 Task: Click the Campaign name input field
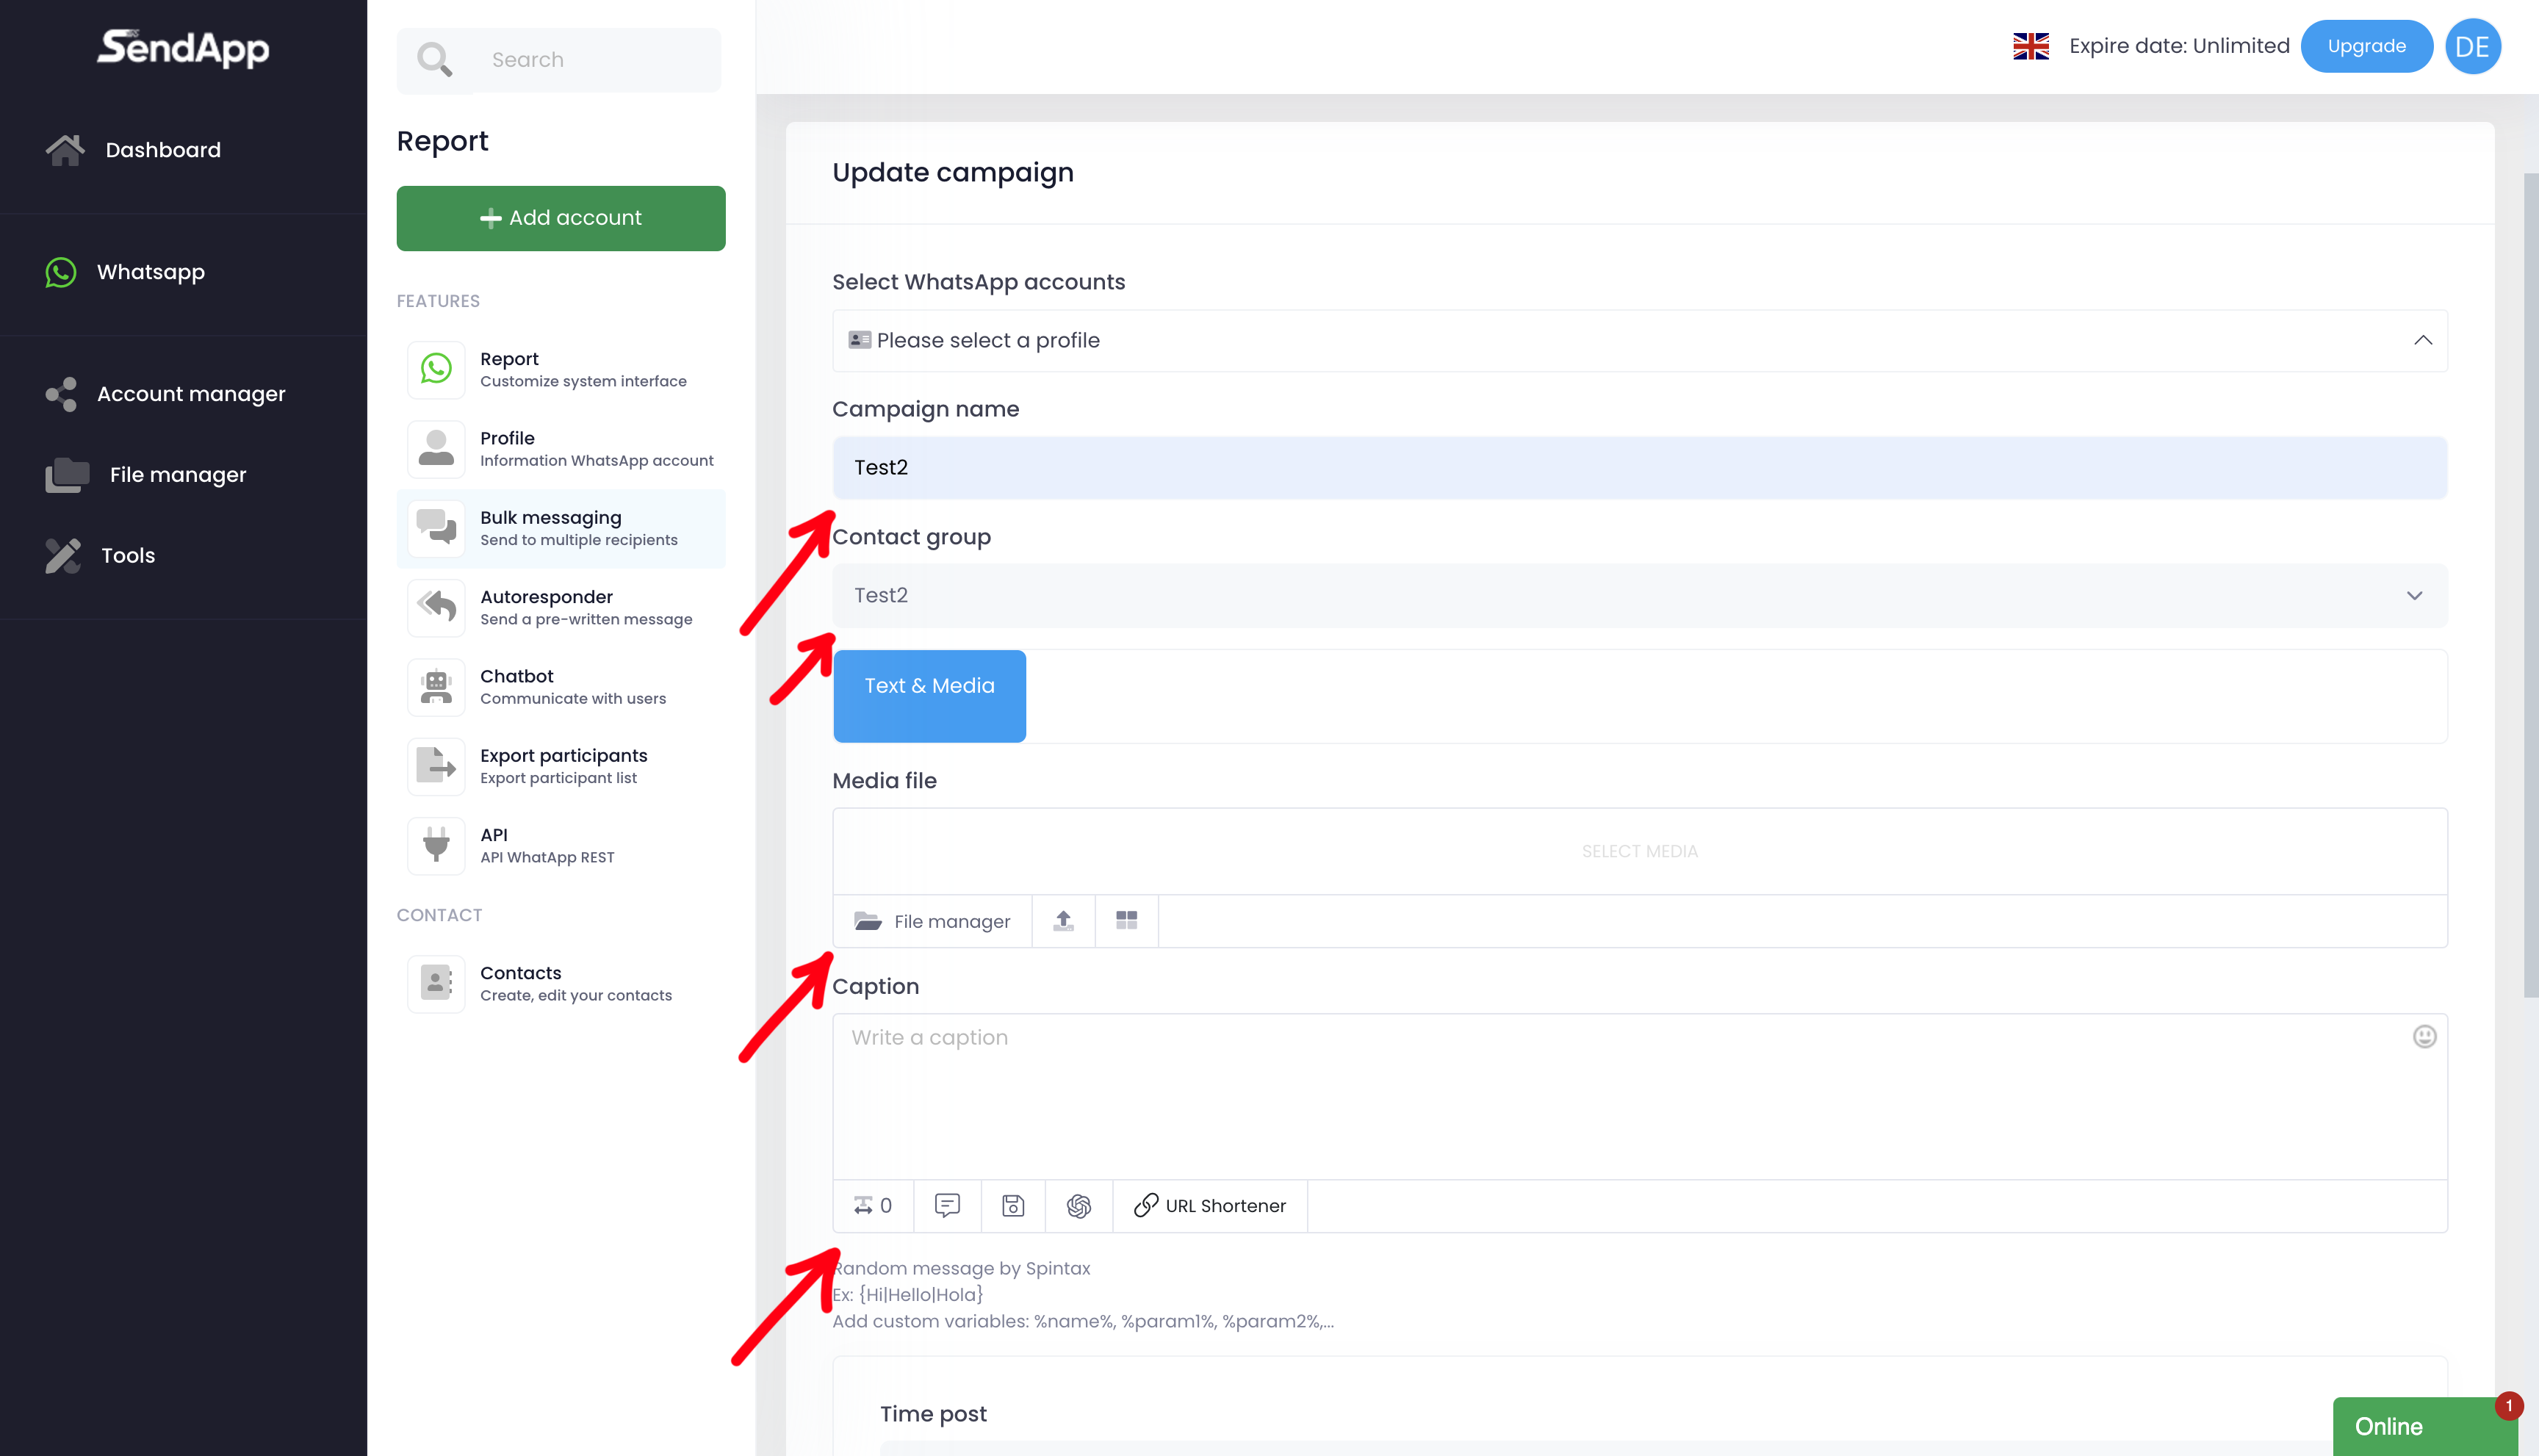[1639, 468]
